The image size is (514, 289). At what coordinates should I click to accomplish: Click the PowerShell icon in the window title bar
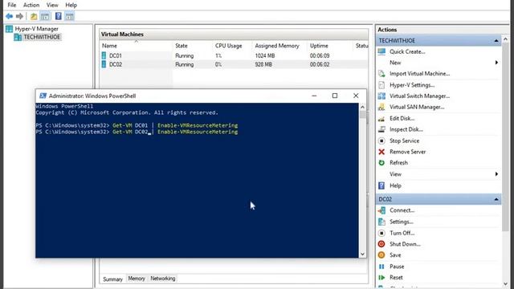point(43,96)
